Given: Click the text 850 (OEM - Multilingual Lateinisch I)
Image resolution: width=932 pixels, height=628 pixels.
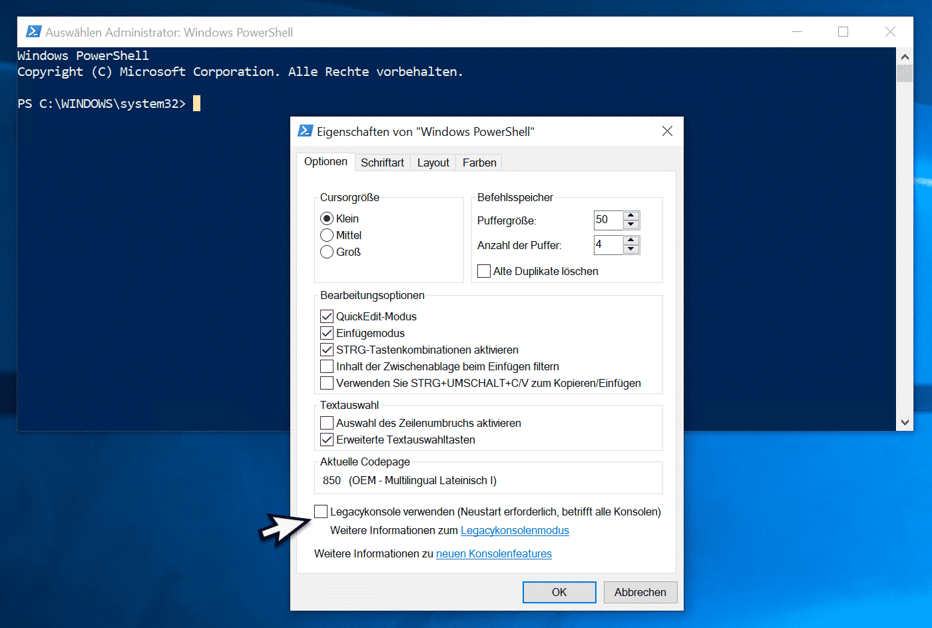Looking at the screenshot, I should [x=409, y=480].
